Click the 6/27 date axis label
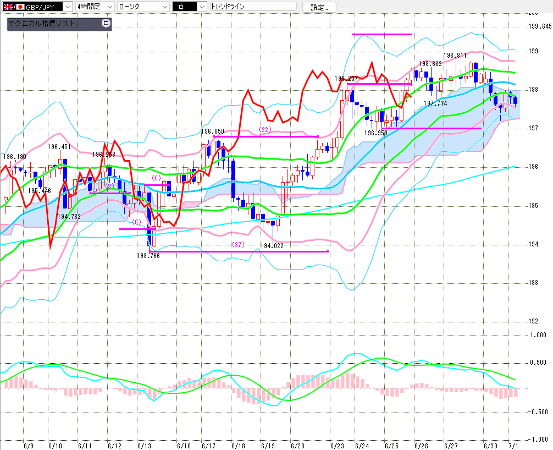This screenshot has width=553, height=450. tap(451, 446)
